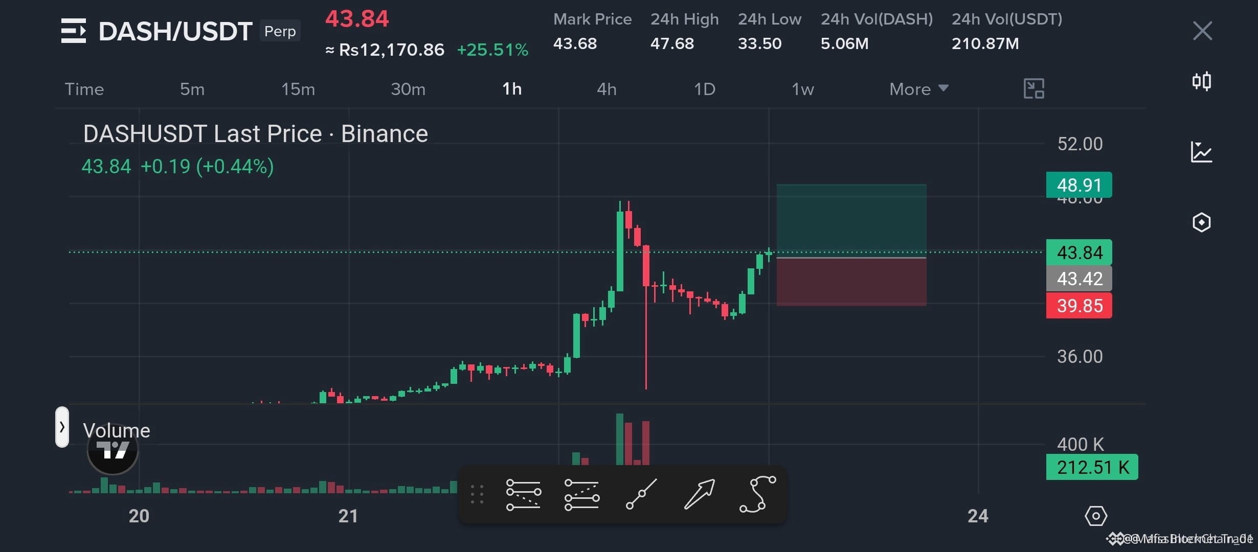
Task: Click the +25.51% price change text
Action: pyautogui.click(x=492, y=50)
